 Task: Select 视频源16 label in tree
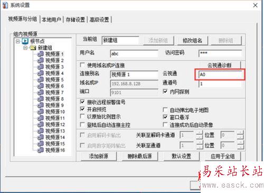tap(55, 150)
